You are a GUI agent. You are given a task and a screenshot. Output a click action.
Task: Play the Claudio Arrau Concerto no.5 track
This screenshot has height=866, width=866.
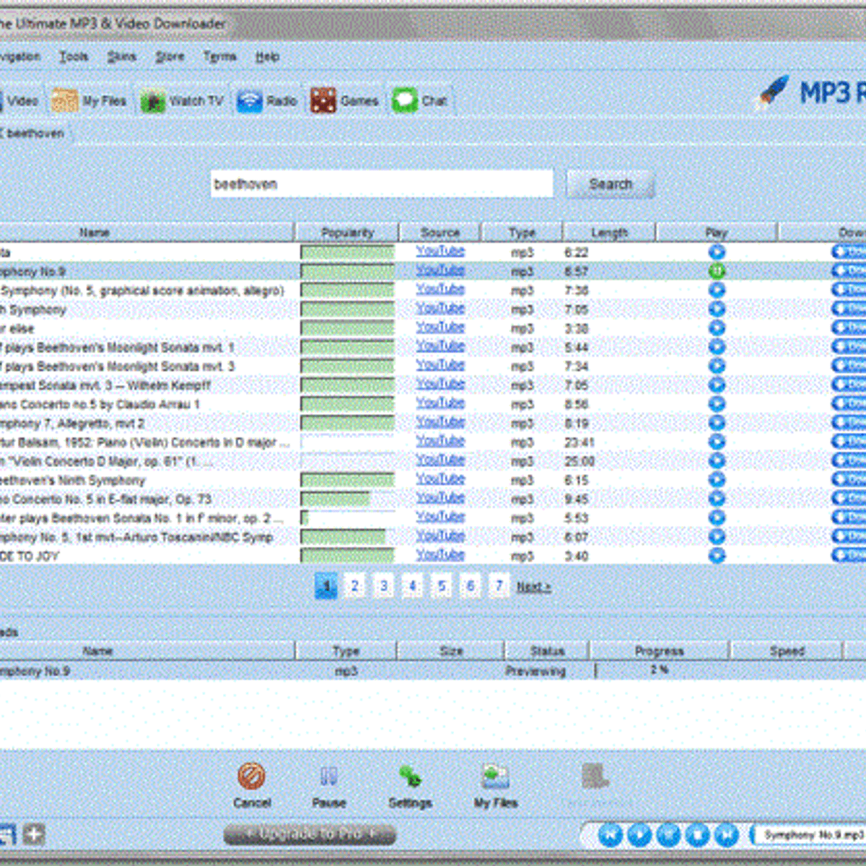click(x=717, y=403)
